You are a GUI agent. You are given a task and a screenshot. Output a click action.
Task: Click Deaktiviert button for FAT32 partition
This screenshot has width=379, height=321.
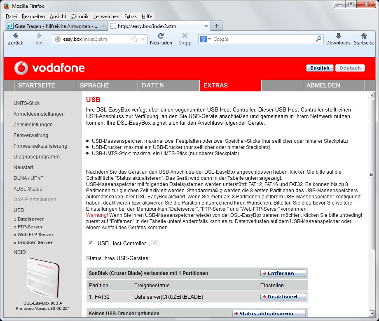[283, 297]
